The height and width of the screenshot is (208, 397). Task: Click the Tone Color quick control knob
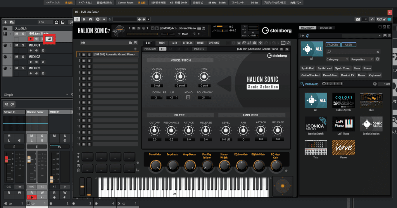155,166
